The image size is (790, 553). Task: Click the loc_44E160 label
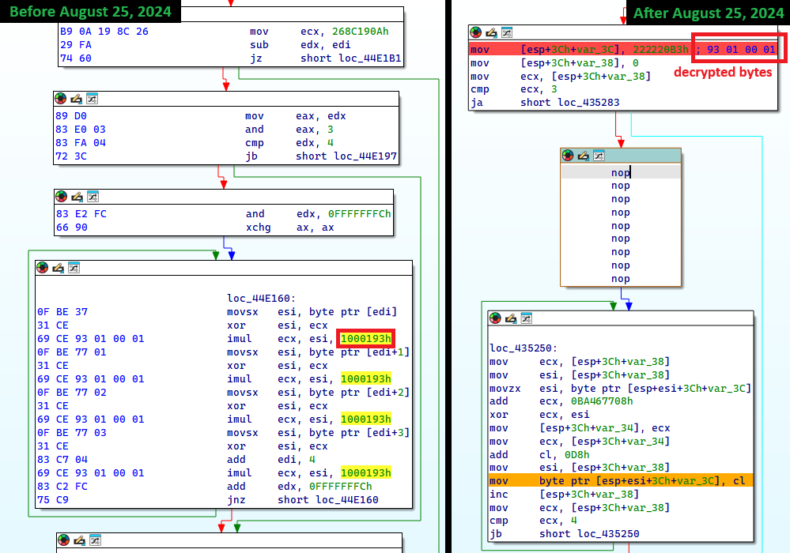click(260, 299)
